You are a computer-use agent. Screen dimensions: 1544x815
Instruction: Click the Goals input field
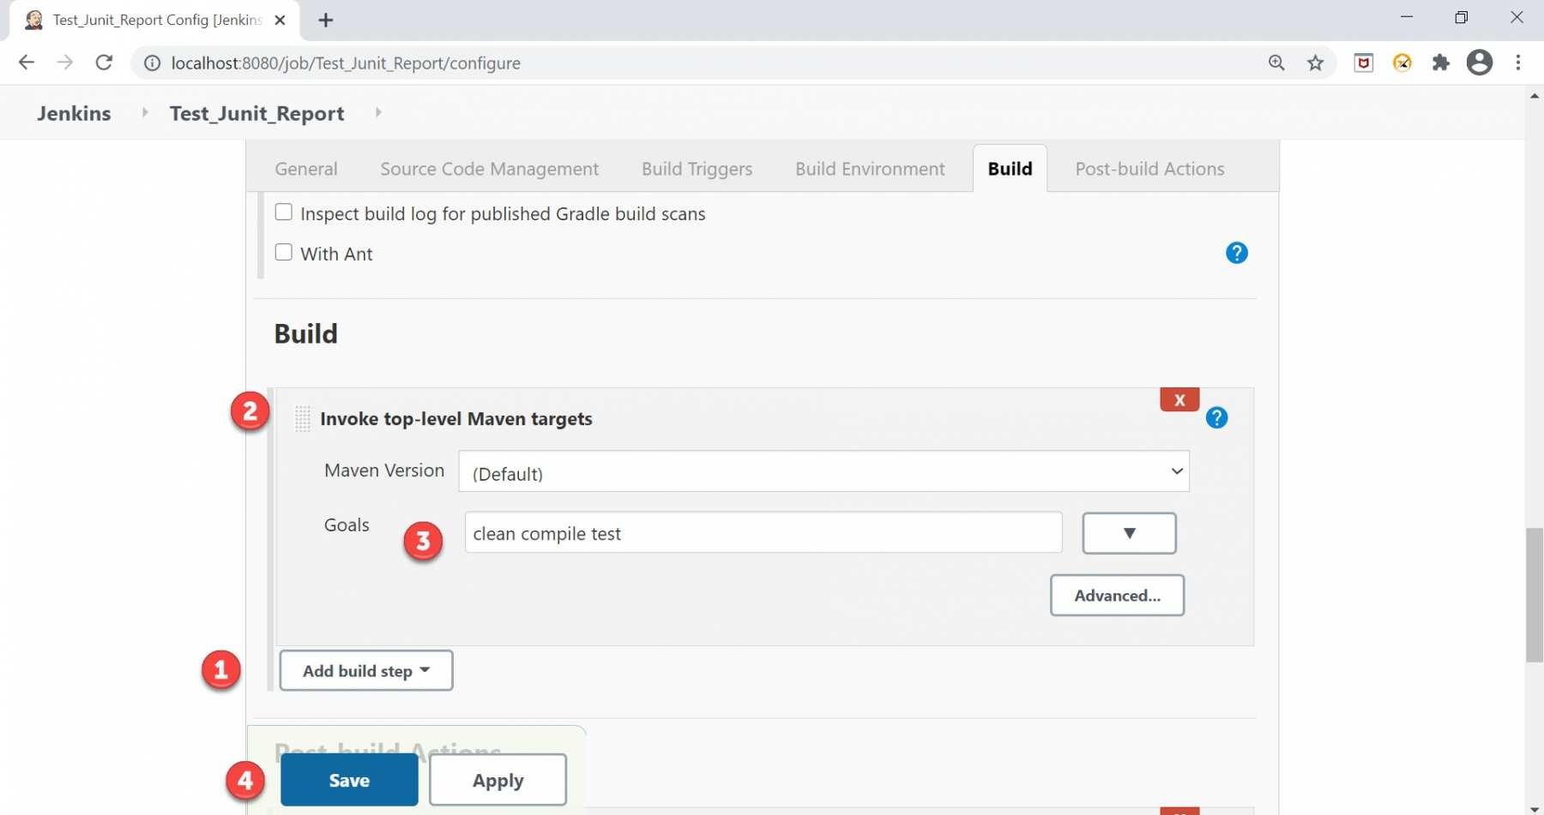click(x=763, y=533)
